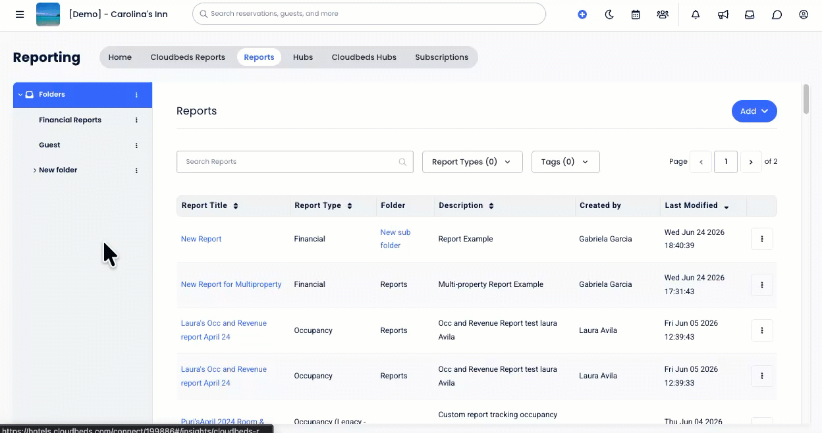Go to next page of reports
This screenshot has width=822, height=433.
click(751, 162)
